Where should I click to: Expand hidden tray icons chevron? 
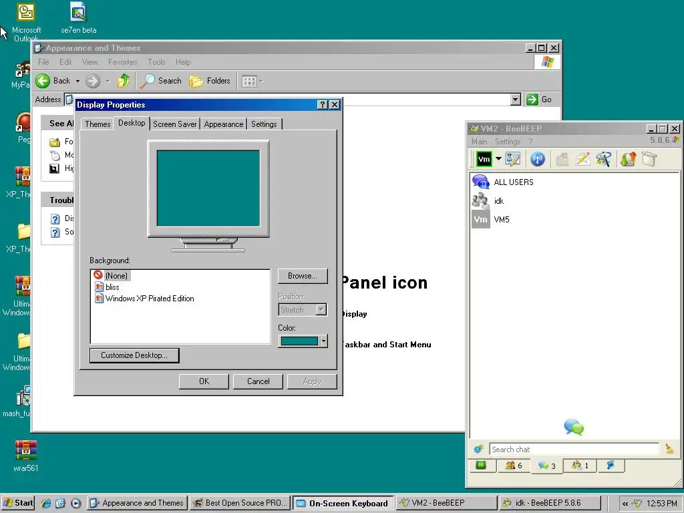[x=625, y=504]
